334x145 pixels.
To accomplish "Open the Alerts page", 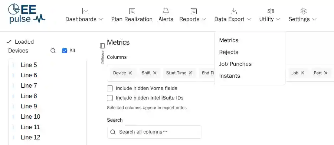I will [x=166, y=19].
